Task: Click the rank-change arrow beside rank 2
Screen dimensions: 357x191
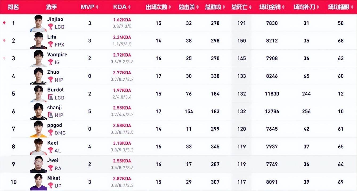Action: click(x=4, y=41)
